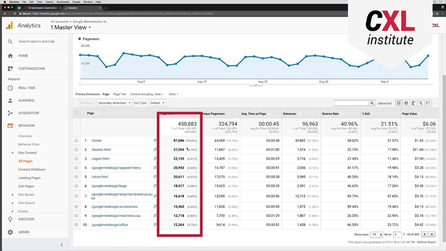Screen dimensions: 446x251
Task: Collapse the Site Content tree item
Action: pyautogui.click(x=13, y=153)
